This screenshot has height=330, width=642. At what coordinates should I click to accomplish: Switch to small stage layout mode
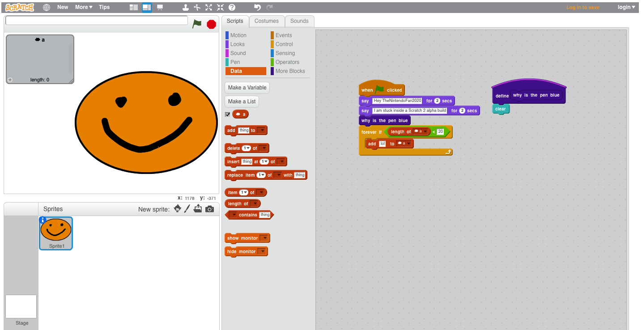coord(133,7)
